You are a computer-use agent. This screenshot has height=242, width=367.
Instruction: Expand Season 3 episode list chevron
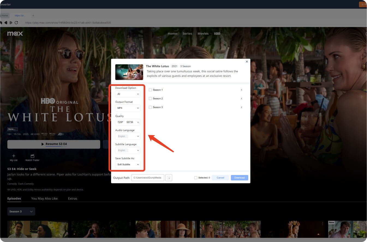click(241, 107)
